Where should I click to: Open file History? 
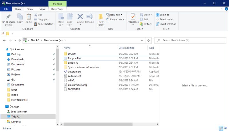pos(146,24)
